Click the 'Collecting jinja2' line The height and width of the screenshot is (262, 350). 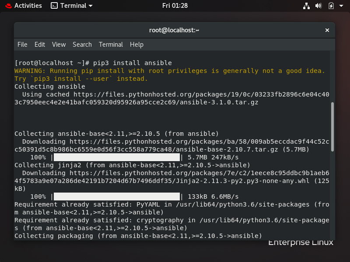[133, 165]
